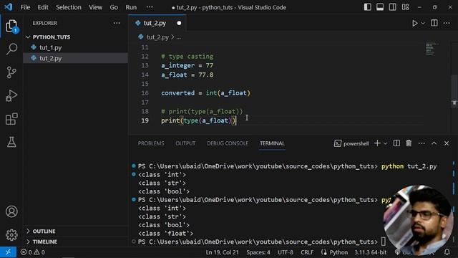Select the tut_2.py editor tab

point(157,23)
